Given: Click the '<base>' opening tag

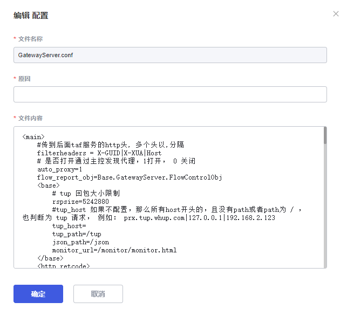Looking at the screenshot, I should coord(49,186).
